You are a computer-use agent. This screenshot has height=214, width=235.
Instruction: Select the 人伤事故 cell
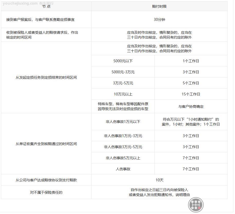123,169
